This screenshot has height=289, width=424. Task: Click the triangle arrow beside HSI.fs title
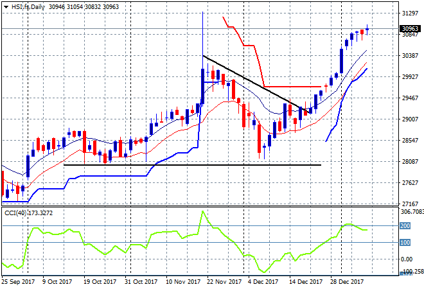[x=6, y=7]
